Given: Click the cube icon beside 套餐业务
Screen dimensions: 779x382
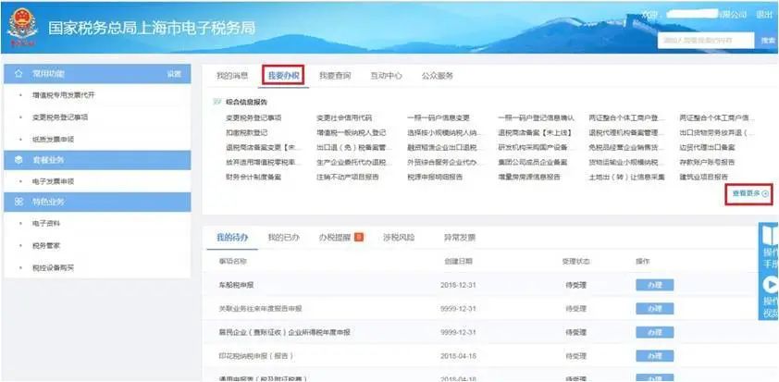Looking at the screenshot, I should pyautogui.click(x=19, y=160).
